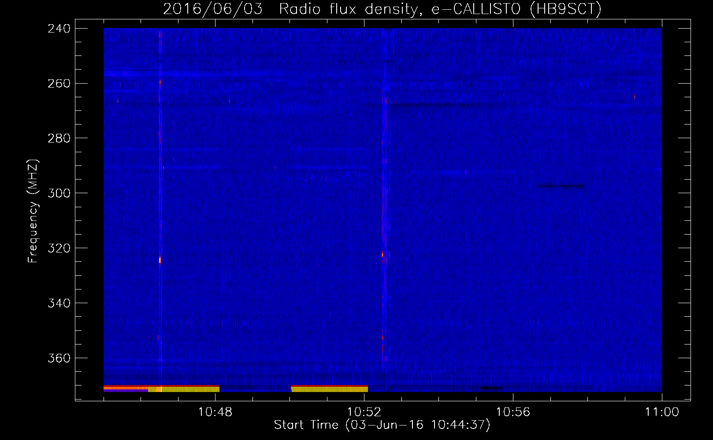Click the yellow band at bottom near 10:47

(184, 389)
